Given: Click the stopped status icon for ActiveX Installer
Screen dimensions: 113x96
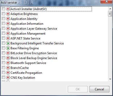Looking at the screenshot, I should pyautogui.click(x=8, y=9).
